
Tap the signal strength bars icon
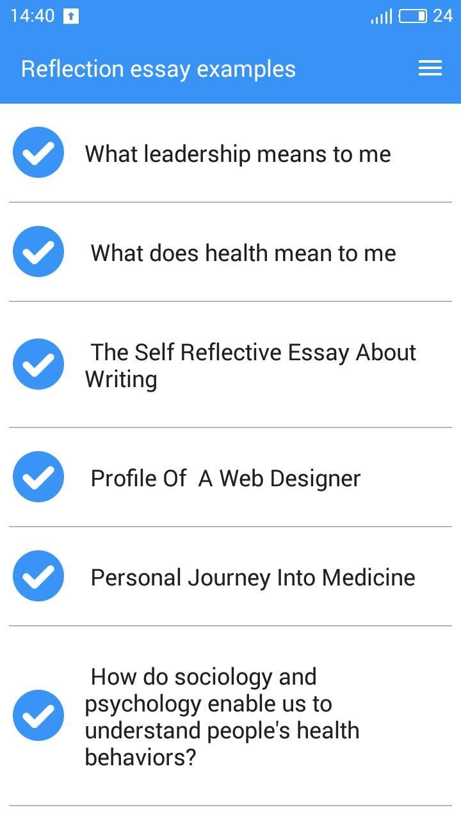[x=382, y=17]
